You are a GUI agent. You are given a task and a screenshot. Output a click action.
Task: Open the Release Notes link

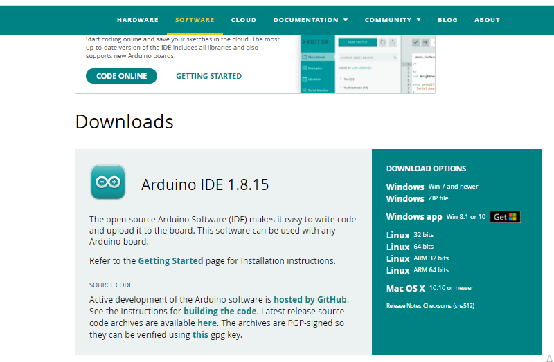[404, 306]
